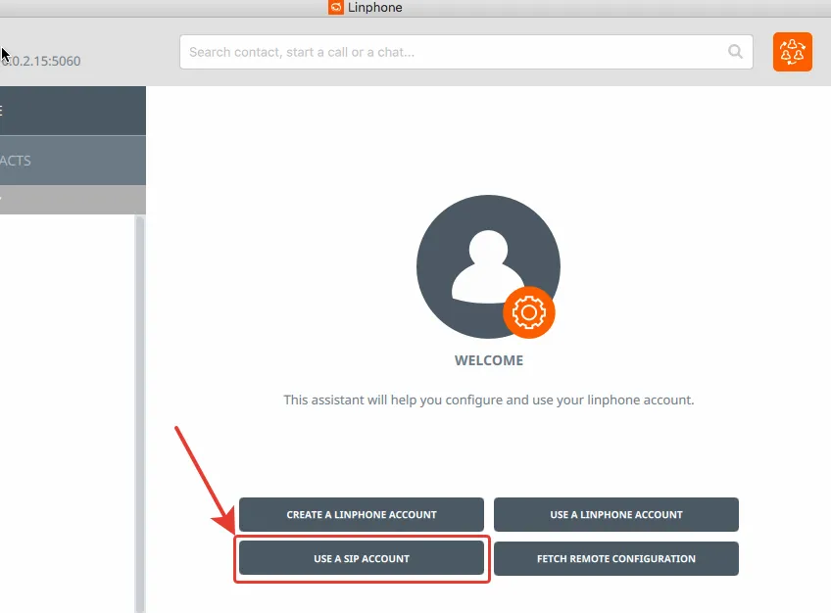The width and height of the screenshot is (831, 613).
Task: Click the SIP address ending in :5060
Action: click(x=41, y=61)
